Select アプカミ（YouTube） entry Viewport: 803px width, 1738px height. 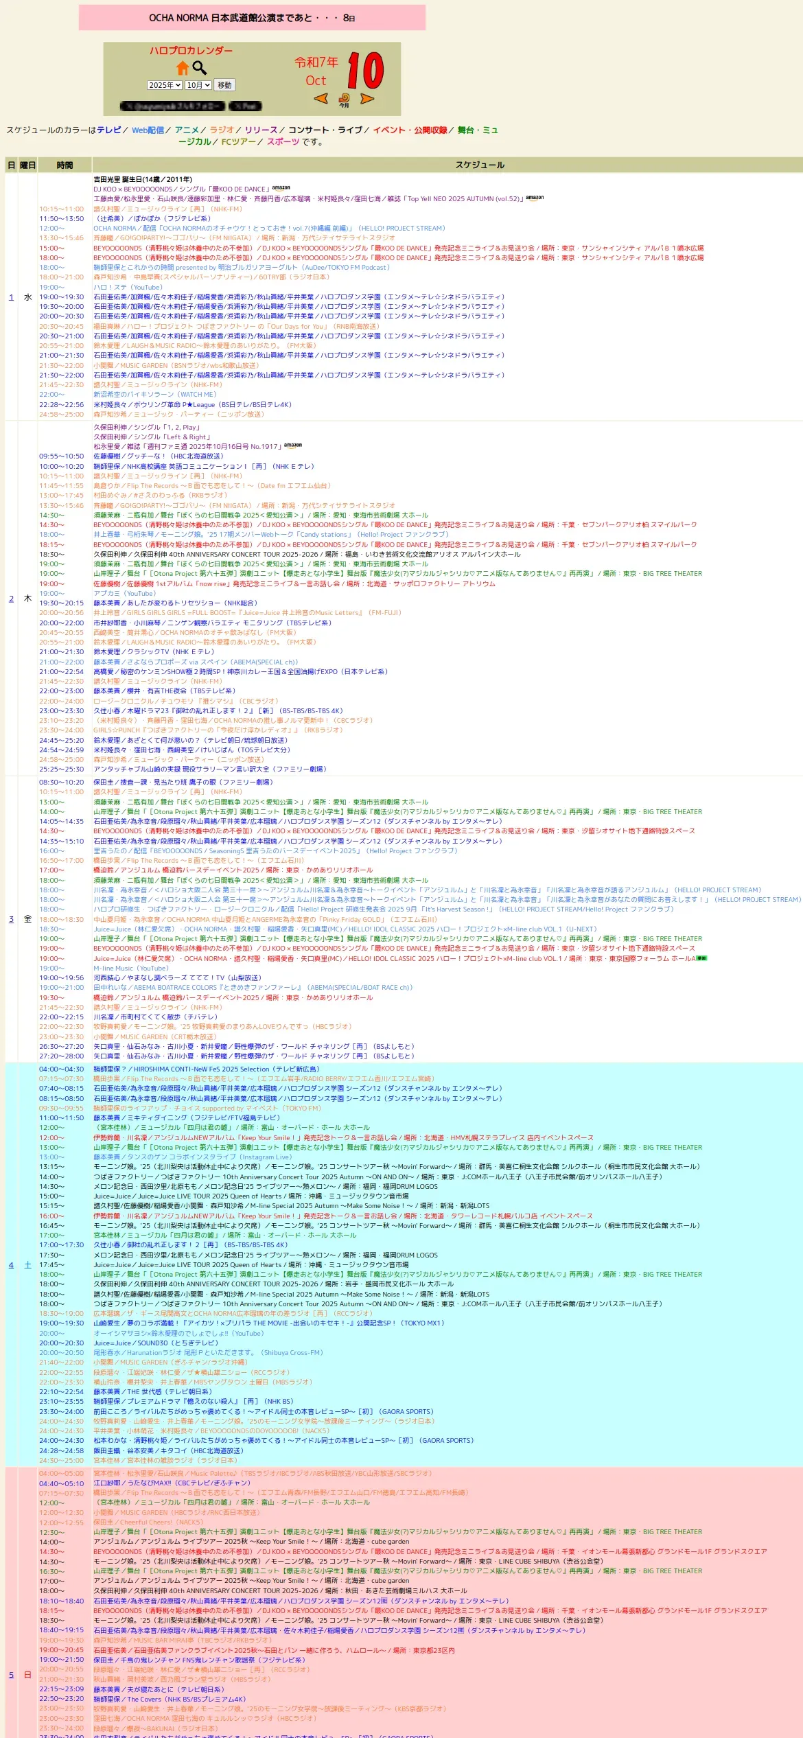[124, 594]
